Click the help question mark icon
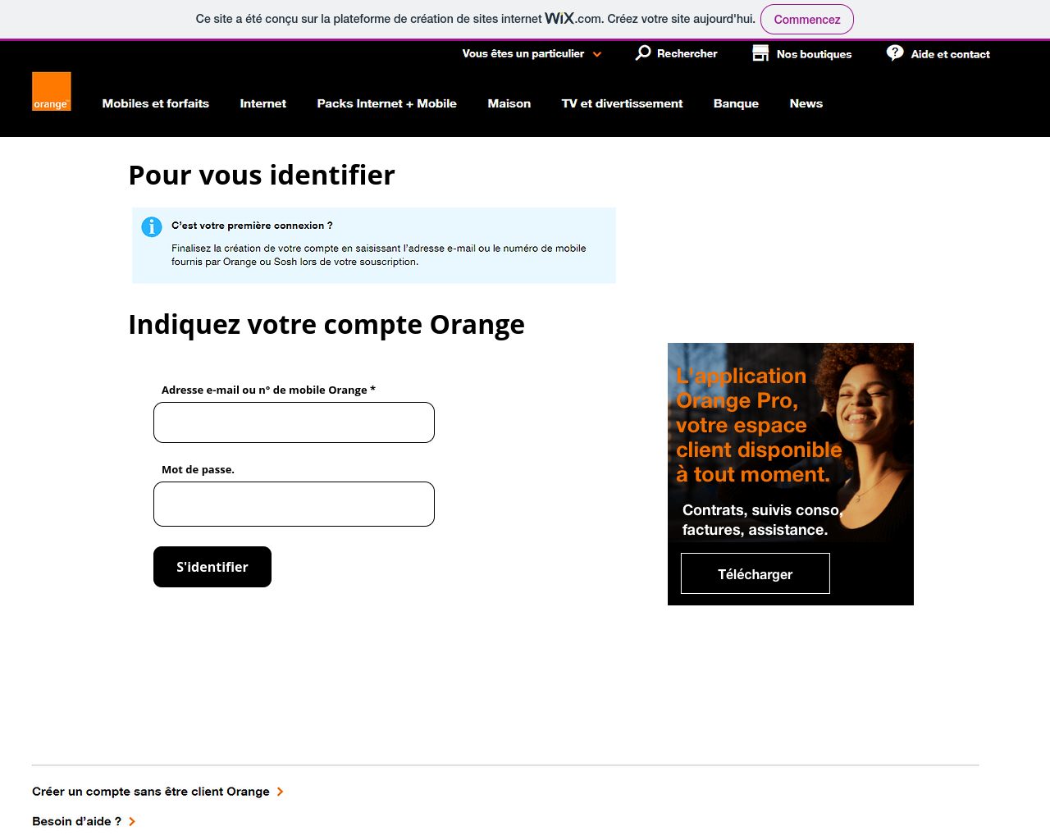The image size is (1050, 840). coord(895,52)
